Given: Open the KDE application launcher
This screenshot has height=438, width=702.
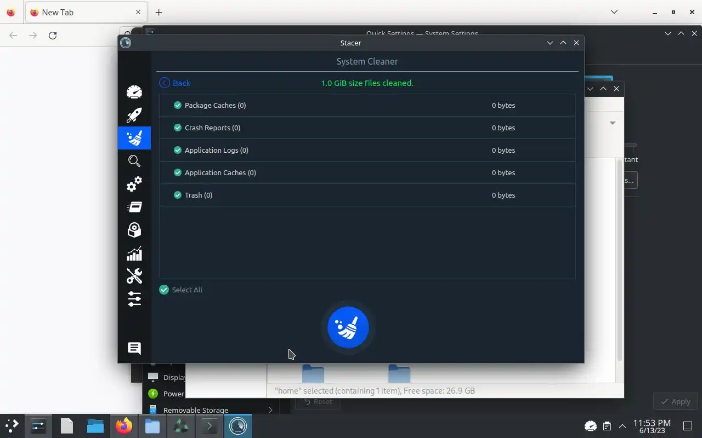Looking at the screenshot, I should (12, 425).
